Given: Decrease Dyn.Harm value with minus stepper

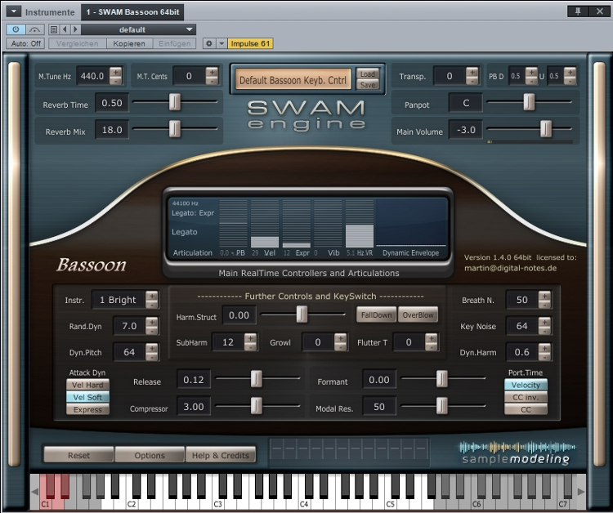Looking at the screenshot, I should [544, 357].
